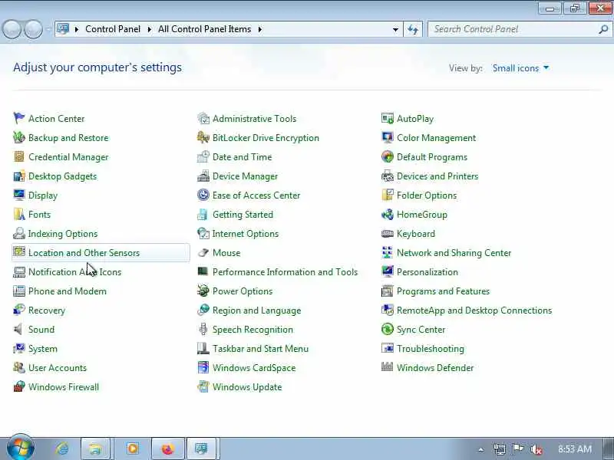Screen dimensions: 614x460
Task: Open the Getting Started link
Action: pos(243,215)
